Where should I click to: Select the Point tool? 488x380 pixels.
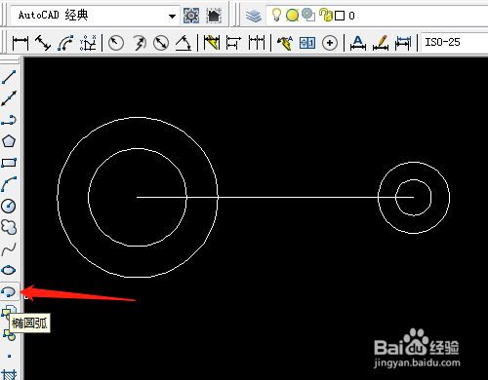9,356
